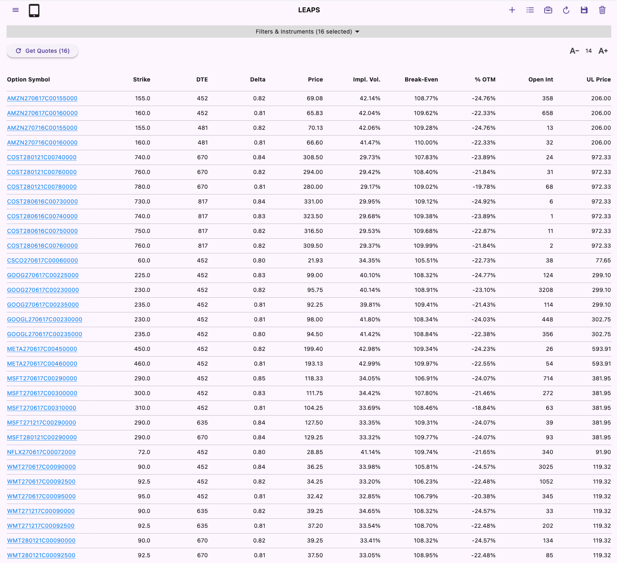Click the briefcase portfolio icon
The width and height of the screenshot is (617, 563).
[x=548, y=10]
